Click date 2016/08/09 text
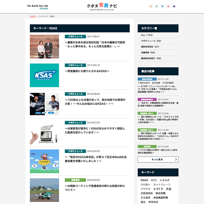This screenshot has height=204, width=204. point(93,94)
